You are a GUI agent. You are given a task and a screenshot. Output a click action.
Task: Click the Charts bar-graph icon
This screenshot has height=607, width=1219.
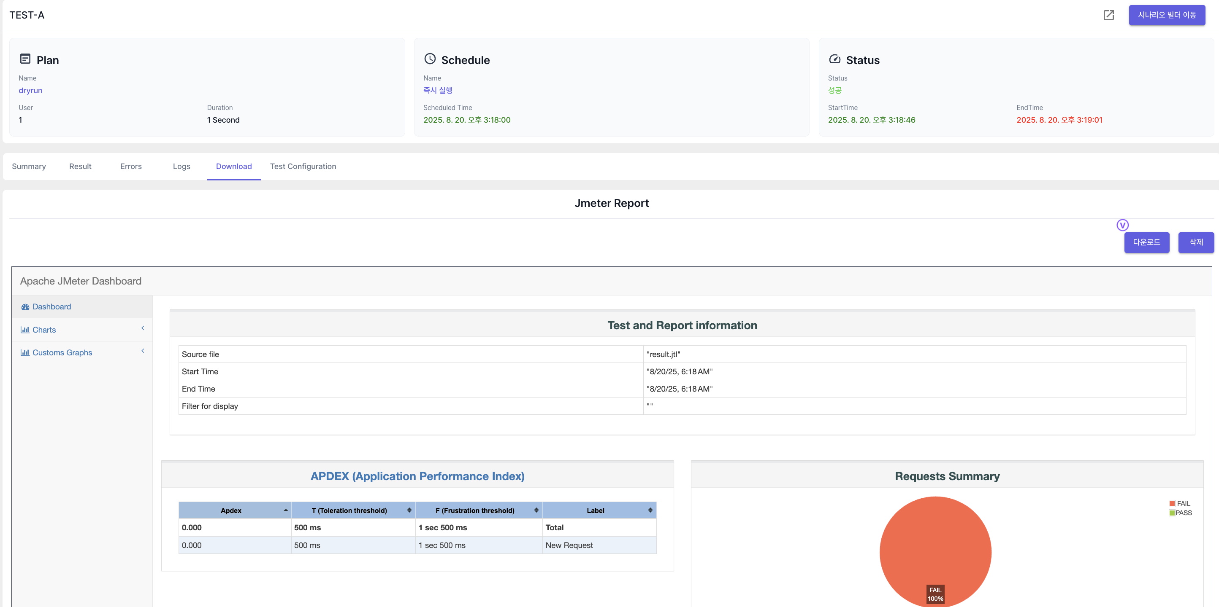click(x=25, y=330)
